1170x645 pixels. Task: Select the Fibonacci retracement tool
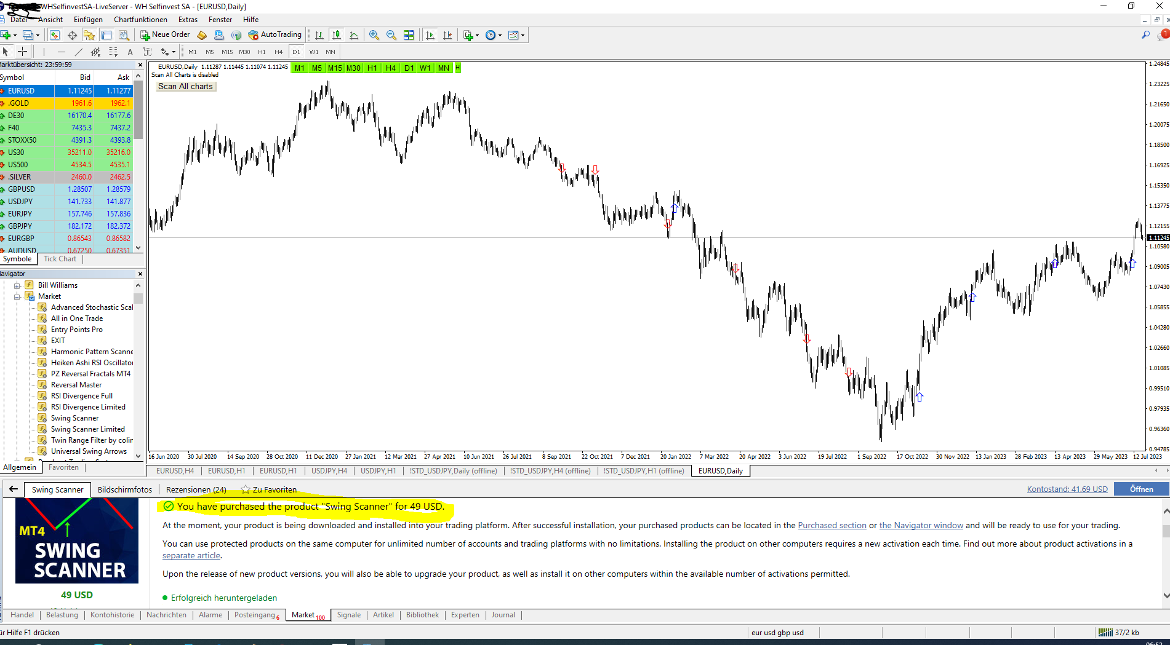click(x=113, y=52)
